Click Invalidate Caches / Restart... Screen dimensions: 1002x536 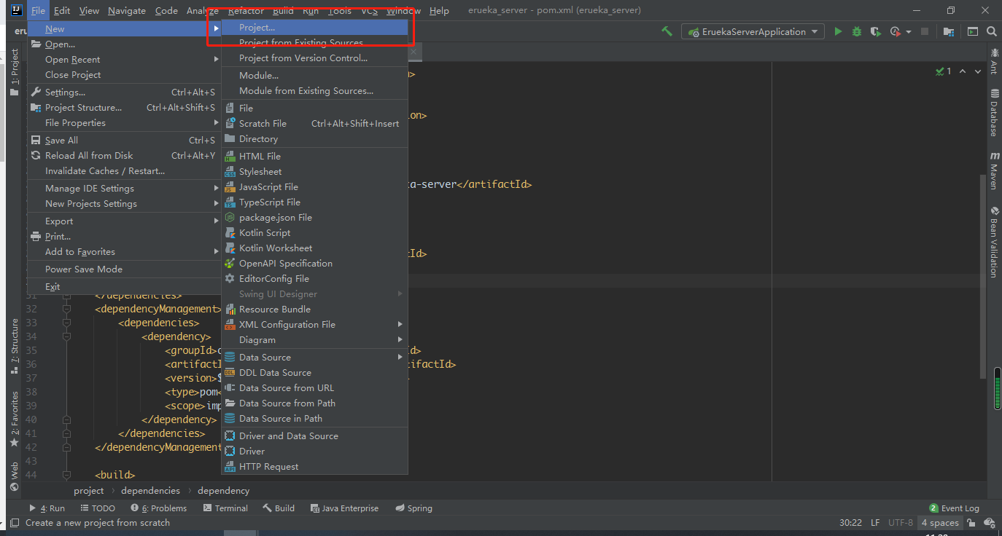124,171
